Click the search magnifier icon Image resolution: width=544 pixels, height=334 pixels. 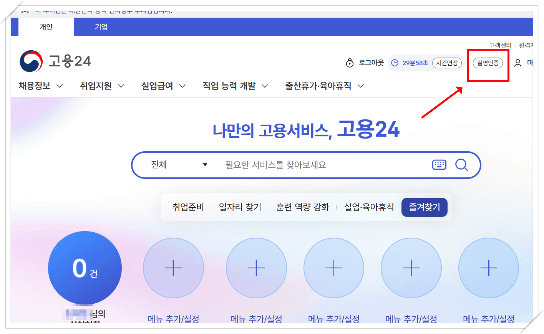[x=462, y=165]
